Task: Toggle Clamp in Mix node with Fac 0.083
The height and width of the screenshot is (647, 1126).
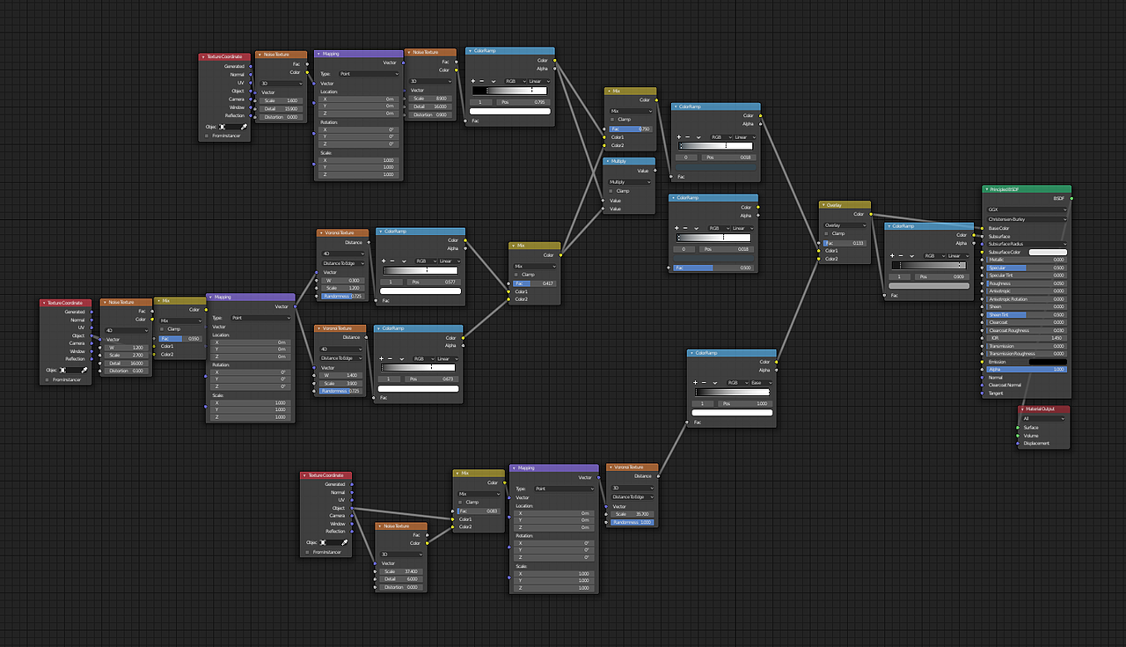Action: [461, 503]
